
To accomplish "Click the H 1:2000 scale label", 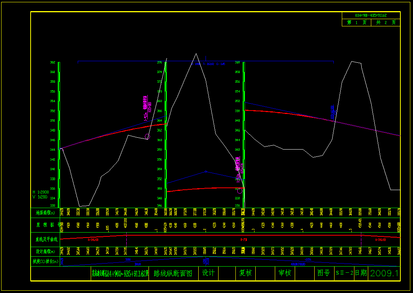I will (x=41, y=192).
